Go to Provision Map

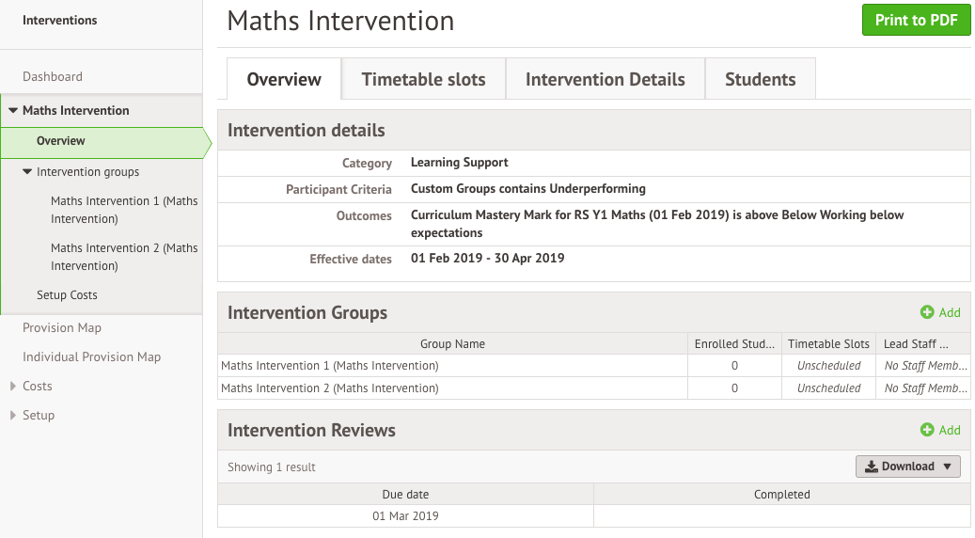coord(61,327)
